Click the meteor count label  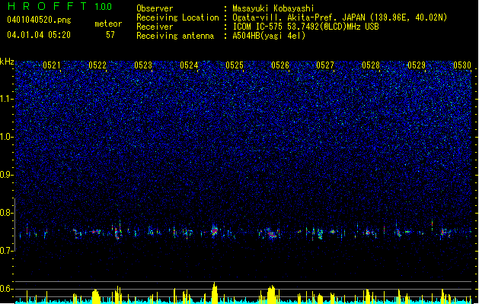(108, 24)
